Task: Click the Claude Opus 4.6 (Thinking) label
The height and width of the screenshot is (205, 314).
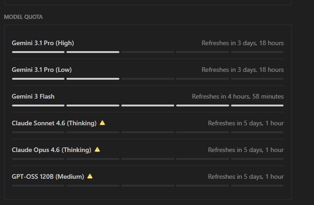Action: coord(51,150)
